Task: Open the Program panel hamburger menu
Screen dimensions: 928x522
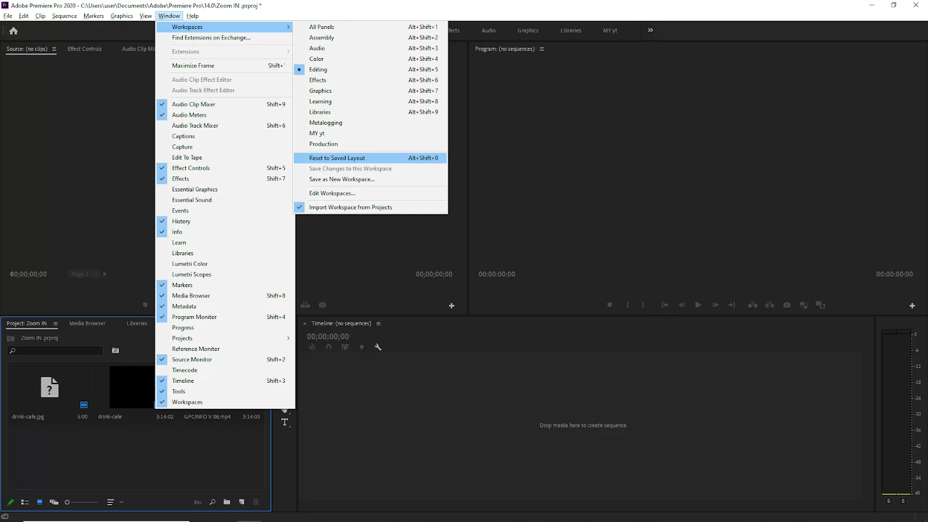Action: [542, 49]
